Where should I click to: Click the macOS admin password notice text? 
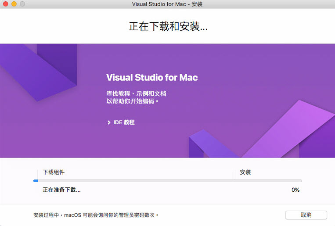96,215
